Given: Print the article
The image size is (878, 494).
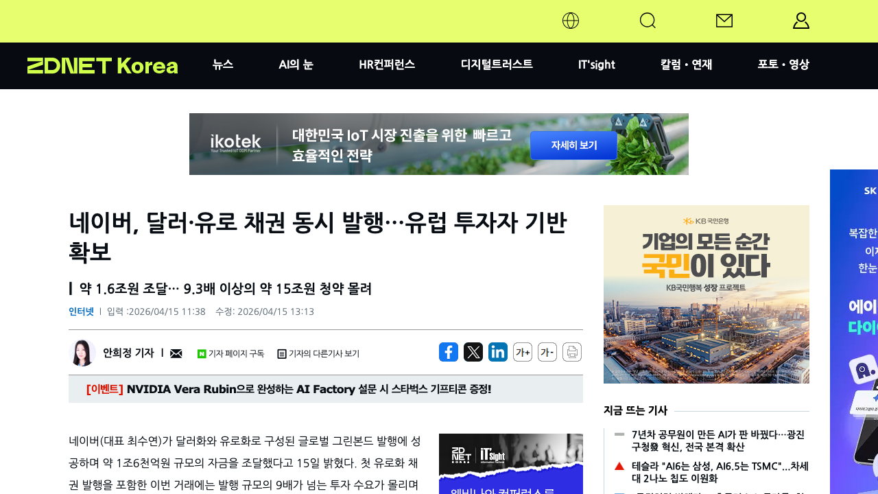Looking at the screenshot, I should (572, 352).
